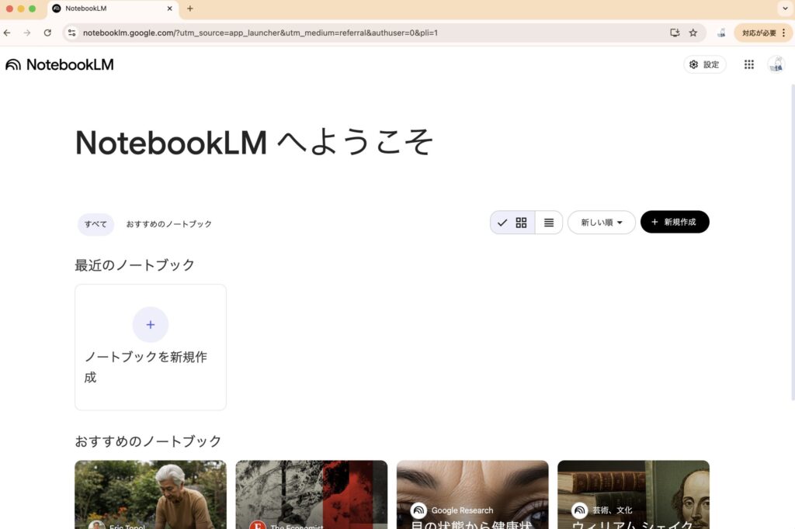Open the account profile avatar

[776, 64]
